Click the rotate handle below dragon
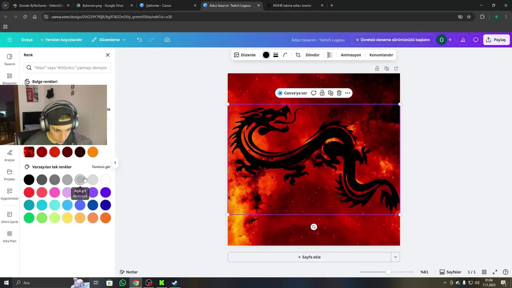 314,227
